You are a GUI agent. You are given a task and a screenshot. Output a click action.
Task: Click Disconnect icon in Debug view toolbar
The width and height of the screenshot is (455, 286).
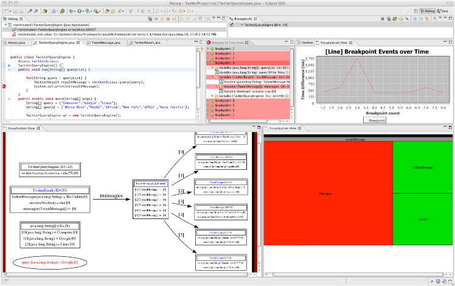174,19
